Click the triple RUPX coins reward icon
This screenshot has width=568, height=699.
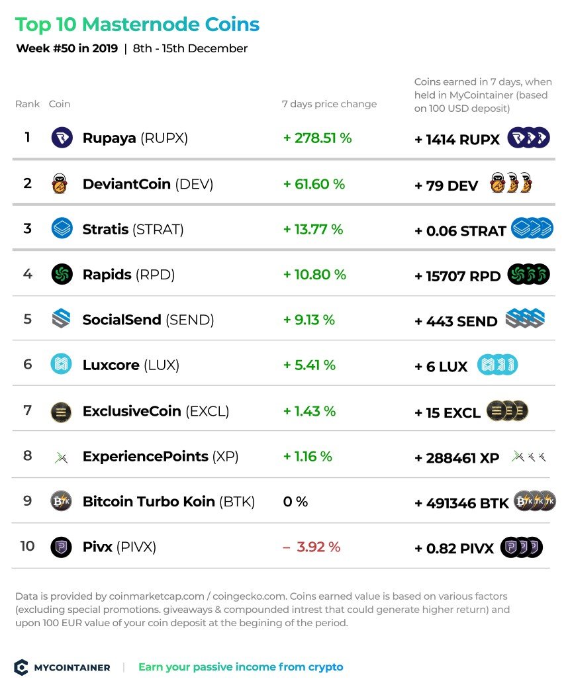(x=529, y=138)
